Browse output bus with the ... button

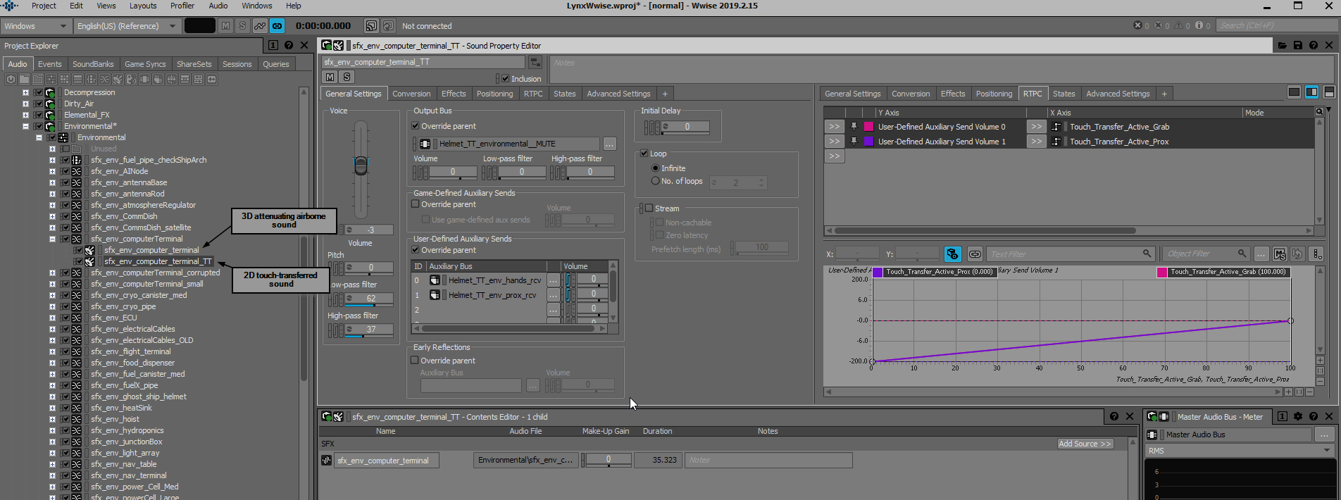[x=610, y=144]
